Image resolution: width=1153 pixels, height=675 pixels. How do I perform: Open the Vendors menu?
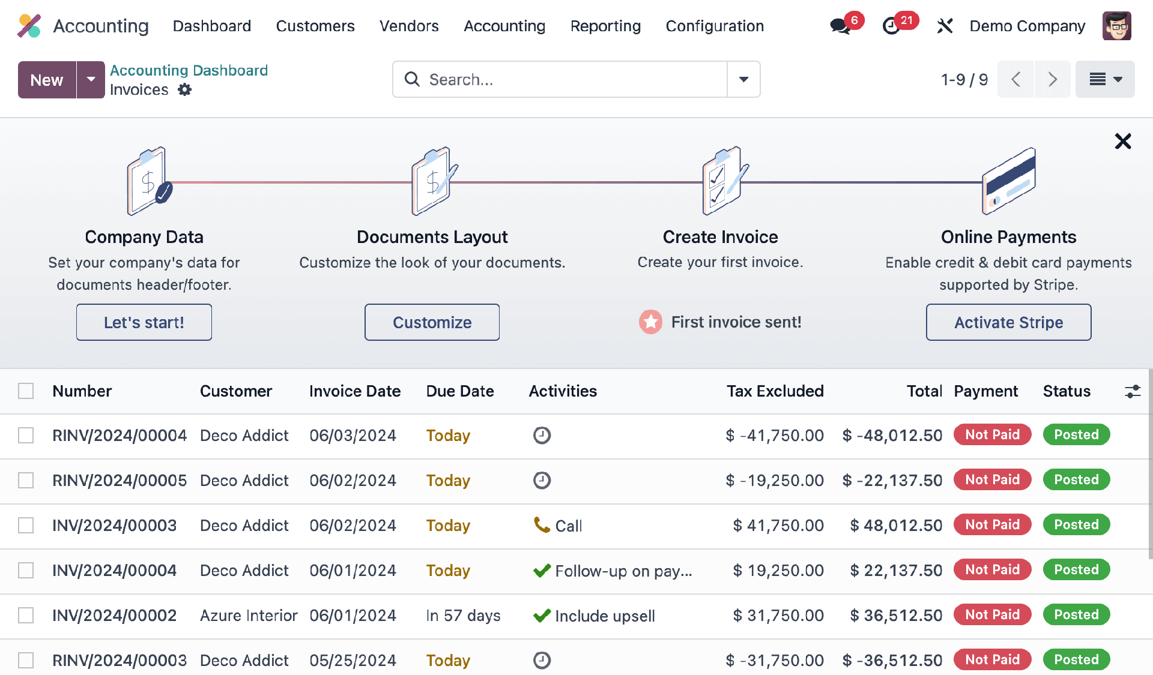point(408,26)
